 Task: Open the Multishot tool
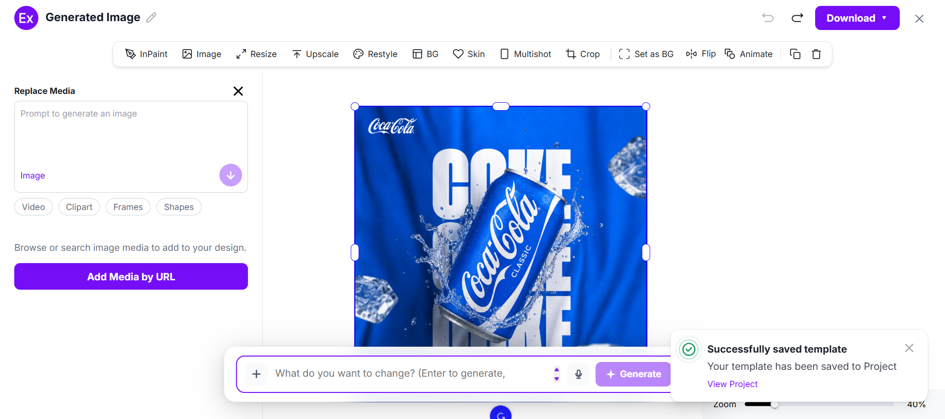click(525, 54)
